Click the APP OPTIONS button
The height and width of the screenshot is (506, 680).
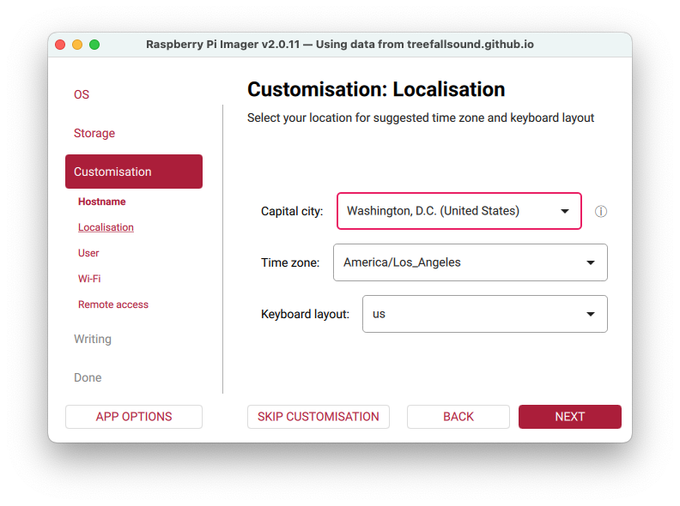pyautogui.click(x=134, y=417)
